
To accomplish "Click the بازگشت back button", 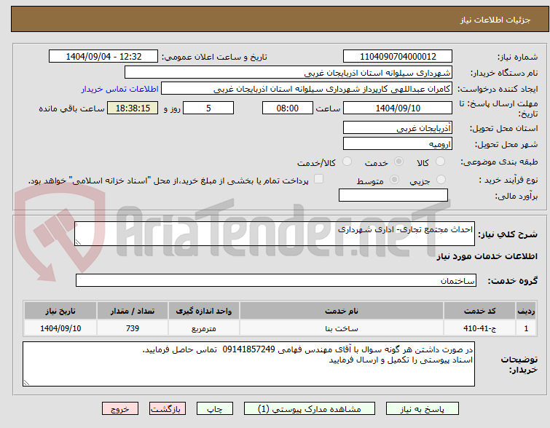I will (x=168, y=409).
